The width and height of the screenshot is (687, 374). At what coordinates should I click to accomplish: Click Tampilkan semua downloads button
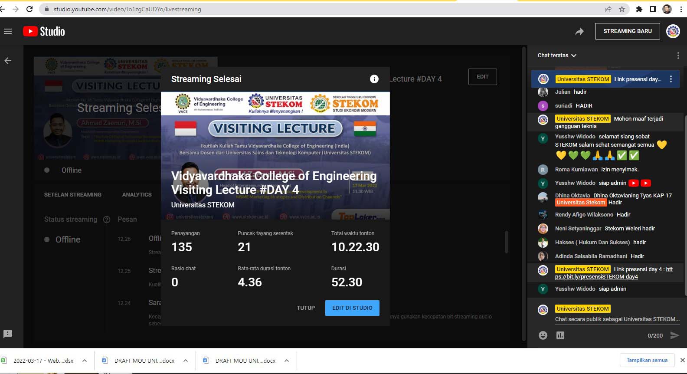[x=647, y=360]
